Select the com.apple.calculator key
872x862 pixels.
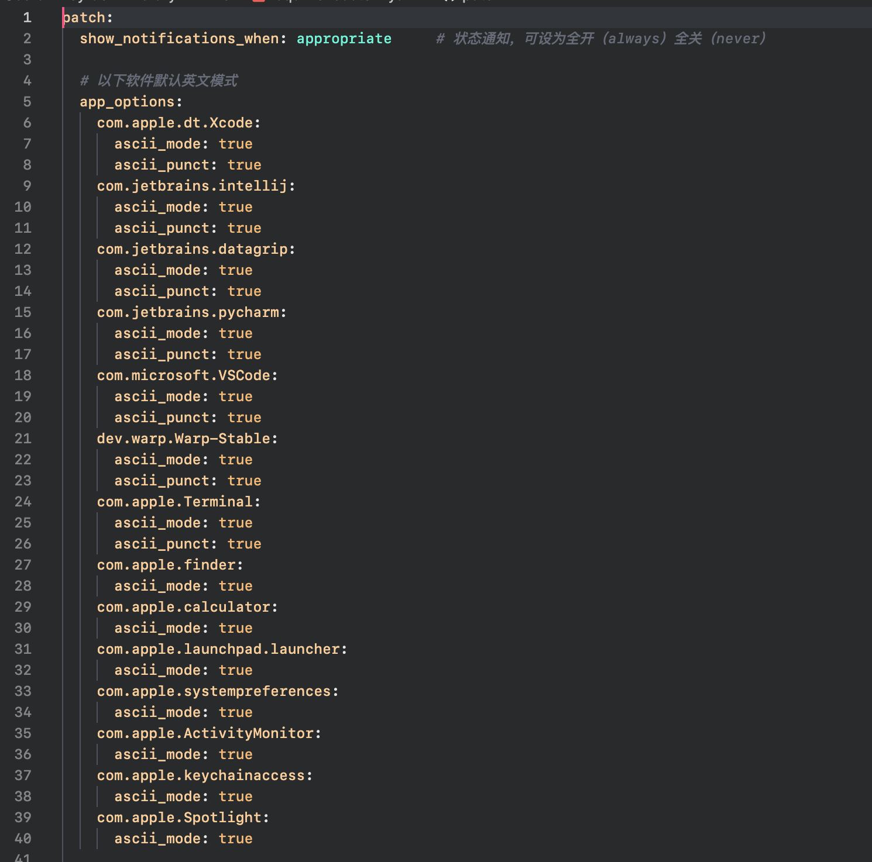(187, 607)
